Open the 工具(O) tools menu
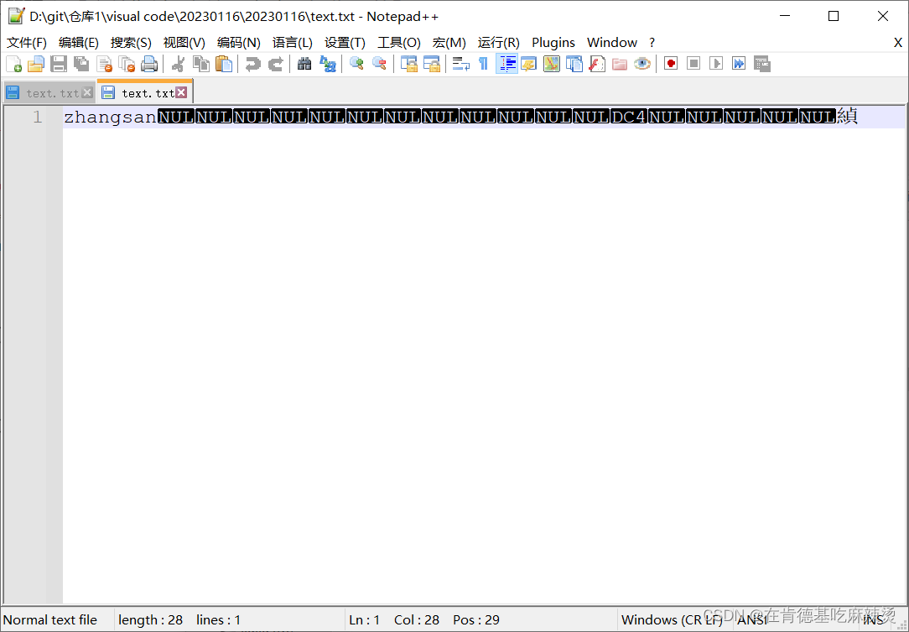The image size is (909, 632). [x=399, y=42]
